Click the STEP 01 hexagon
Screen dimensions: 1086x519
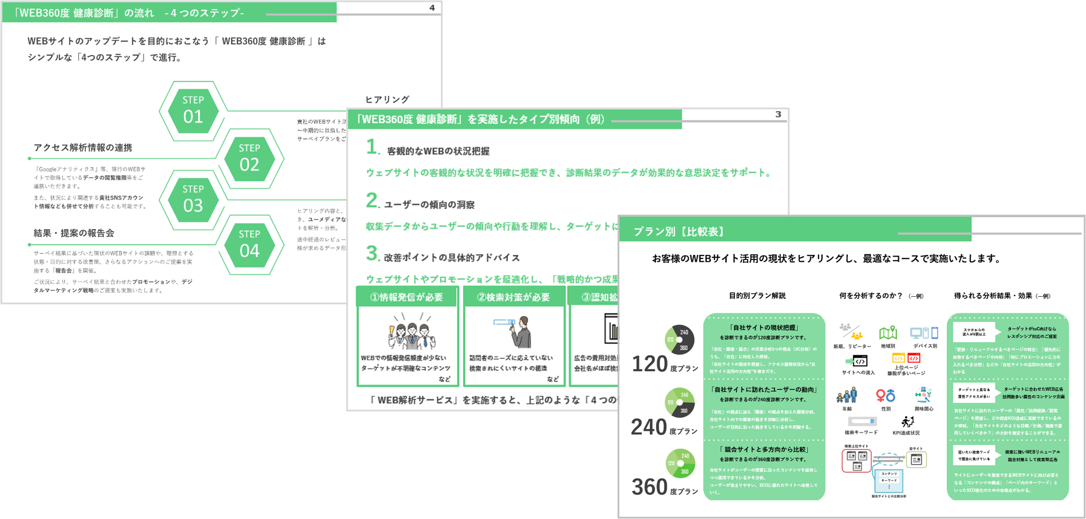[x=193, y=111]
